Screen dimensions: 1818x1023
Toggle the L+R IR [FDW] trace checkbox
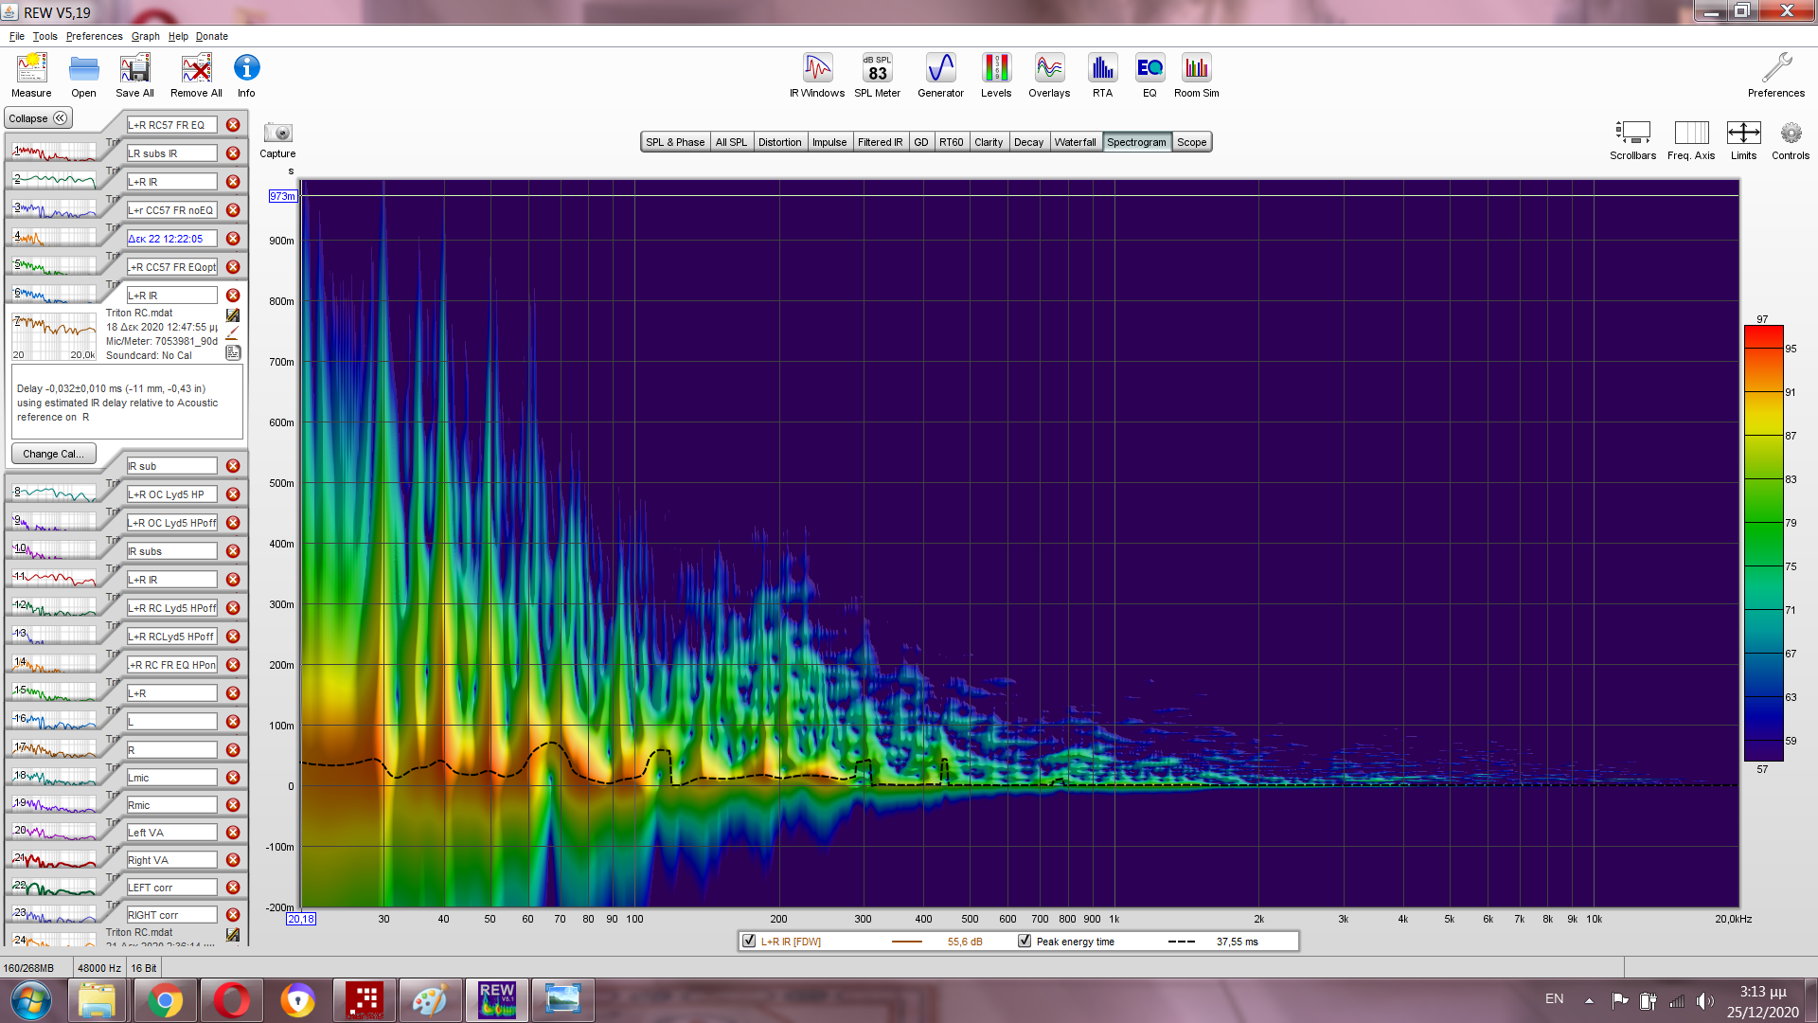[750, 942]
